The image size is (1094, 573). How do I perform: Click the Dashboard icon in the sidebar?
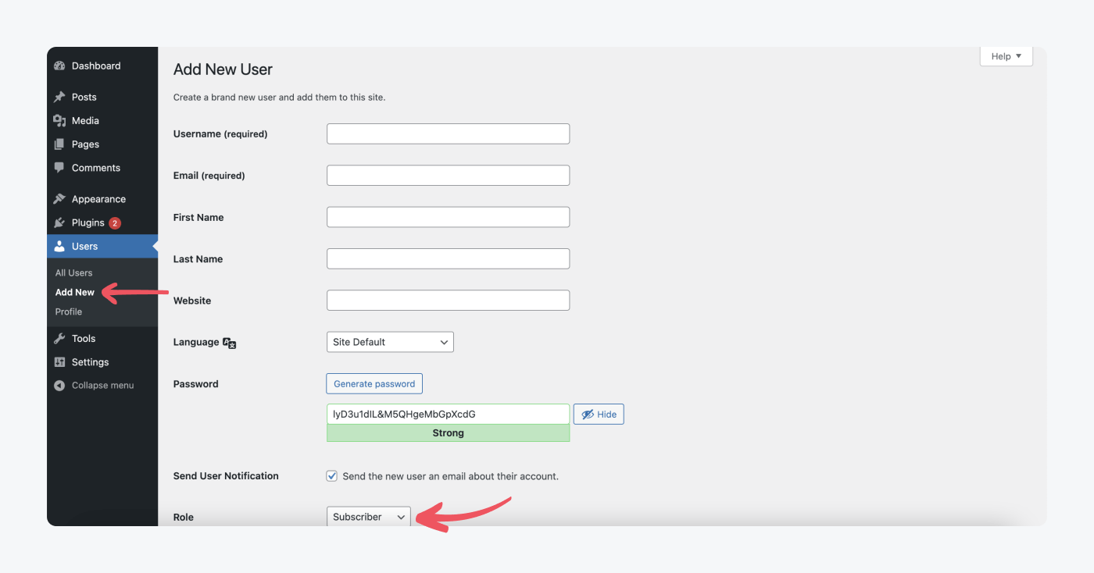point(61,66)
